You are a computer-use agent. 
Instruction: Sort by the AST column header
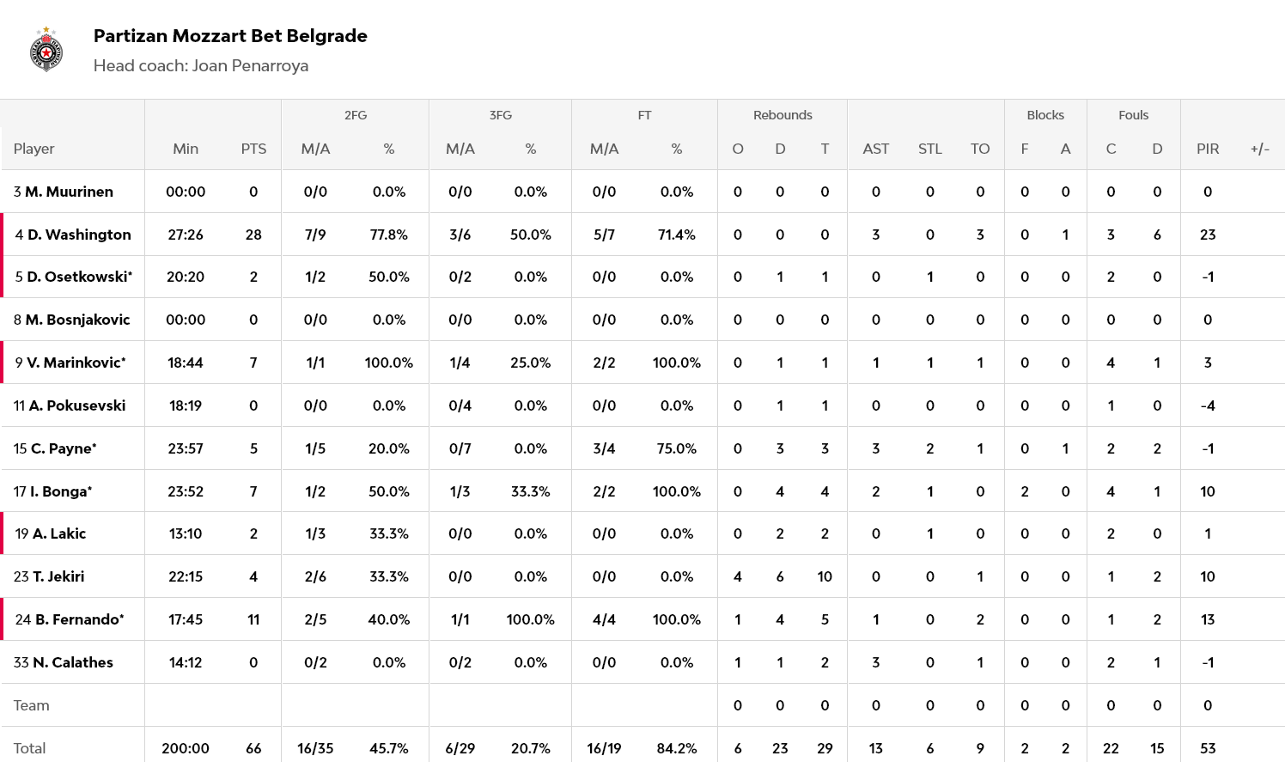(876, 149)
